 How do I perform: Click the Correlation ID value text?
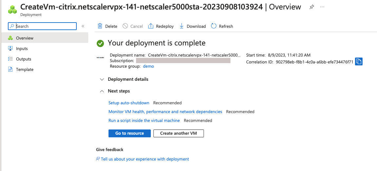click(x=314, y=62)
